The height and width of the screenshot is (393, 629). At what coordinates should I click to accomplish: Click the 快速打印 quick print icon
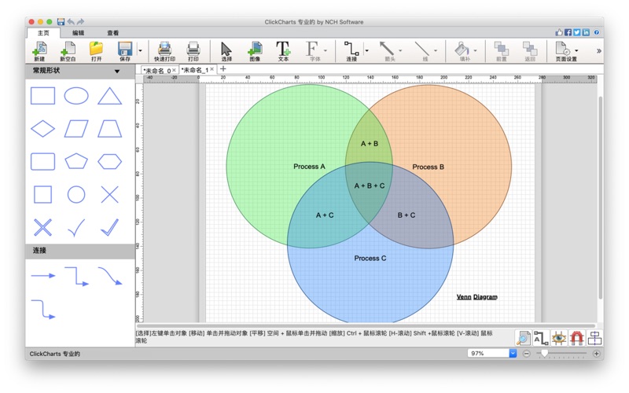164,50
